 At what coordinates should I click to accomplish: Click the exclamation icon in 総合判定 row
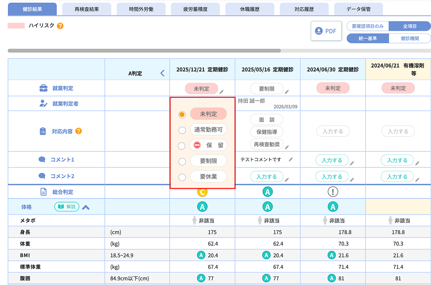333,192
